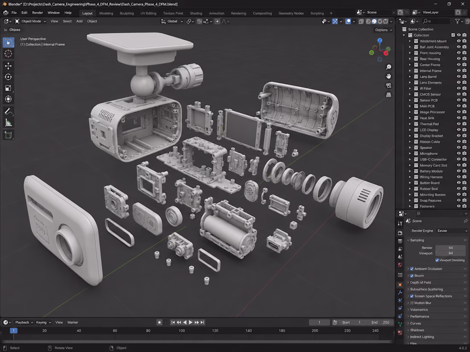The image size is (470, 352).
Task: Expand the Shadows panel
Action: [417, 330]
